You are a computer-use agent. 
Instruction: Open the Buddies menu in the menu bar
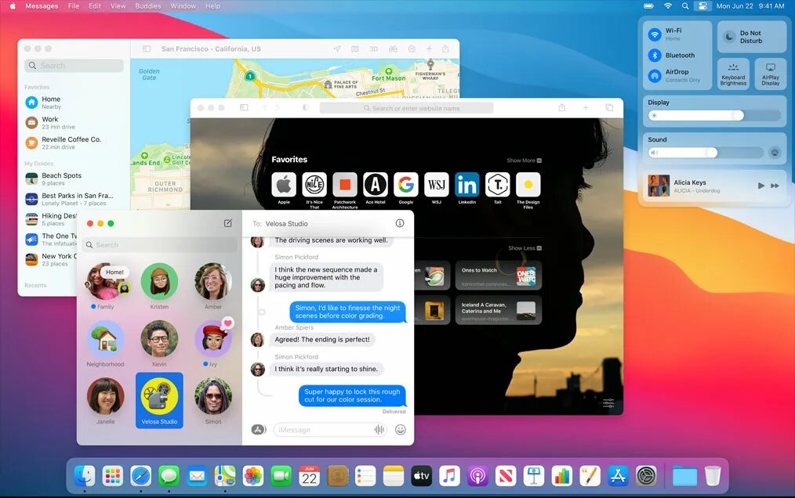click(147, 5)
